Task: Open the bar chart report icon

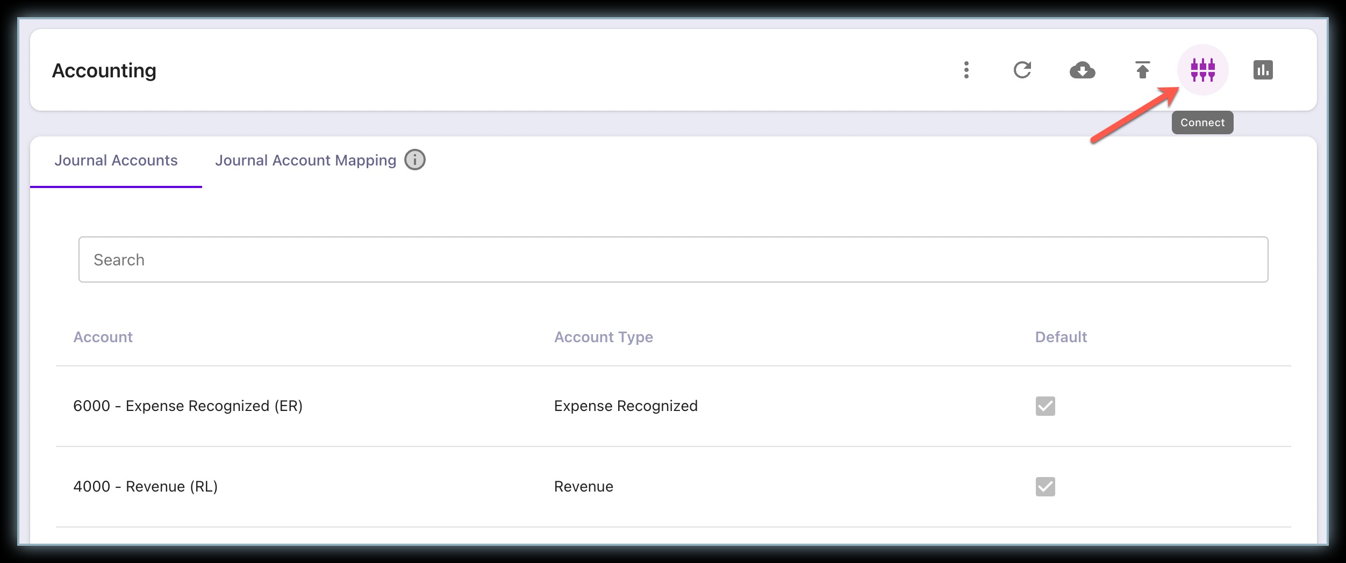Action: click(x=1263, y=70)
